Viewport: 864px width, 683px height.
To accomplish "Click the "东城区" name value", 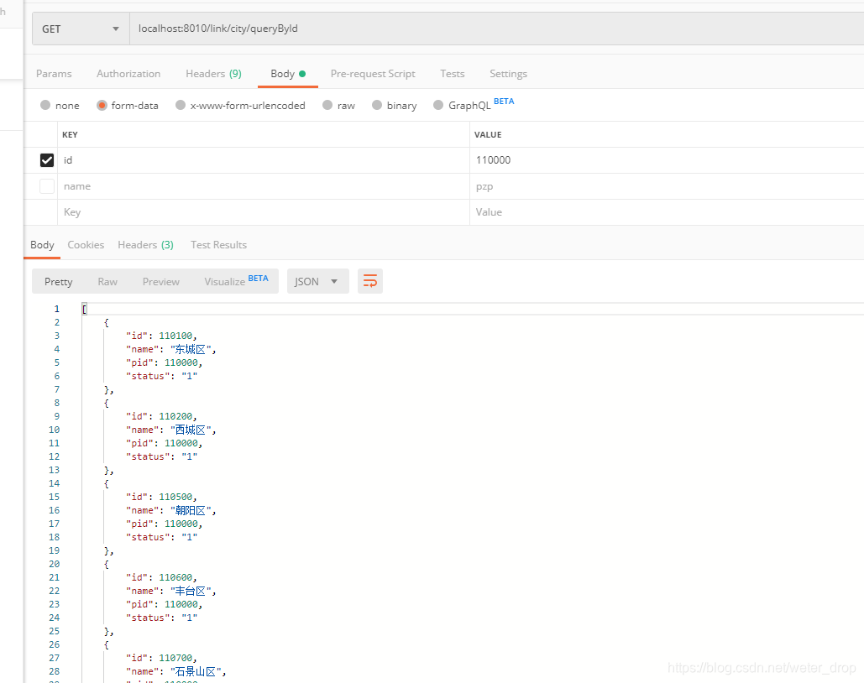I will [190, 349].
